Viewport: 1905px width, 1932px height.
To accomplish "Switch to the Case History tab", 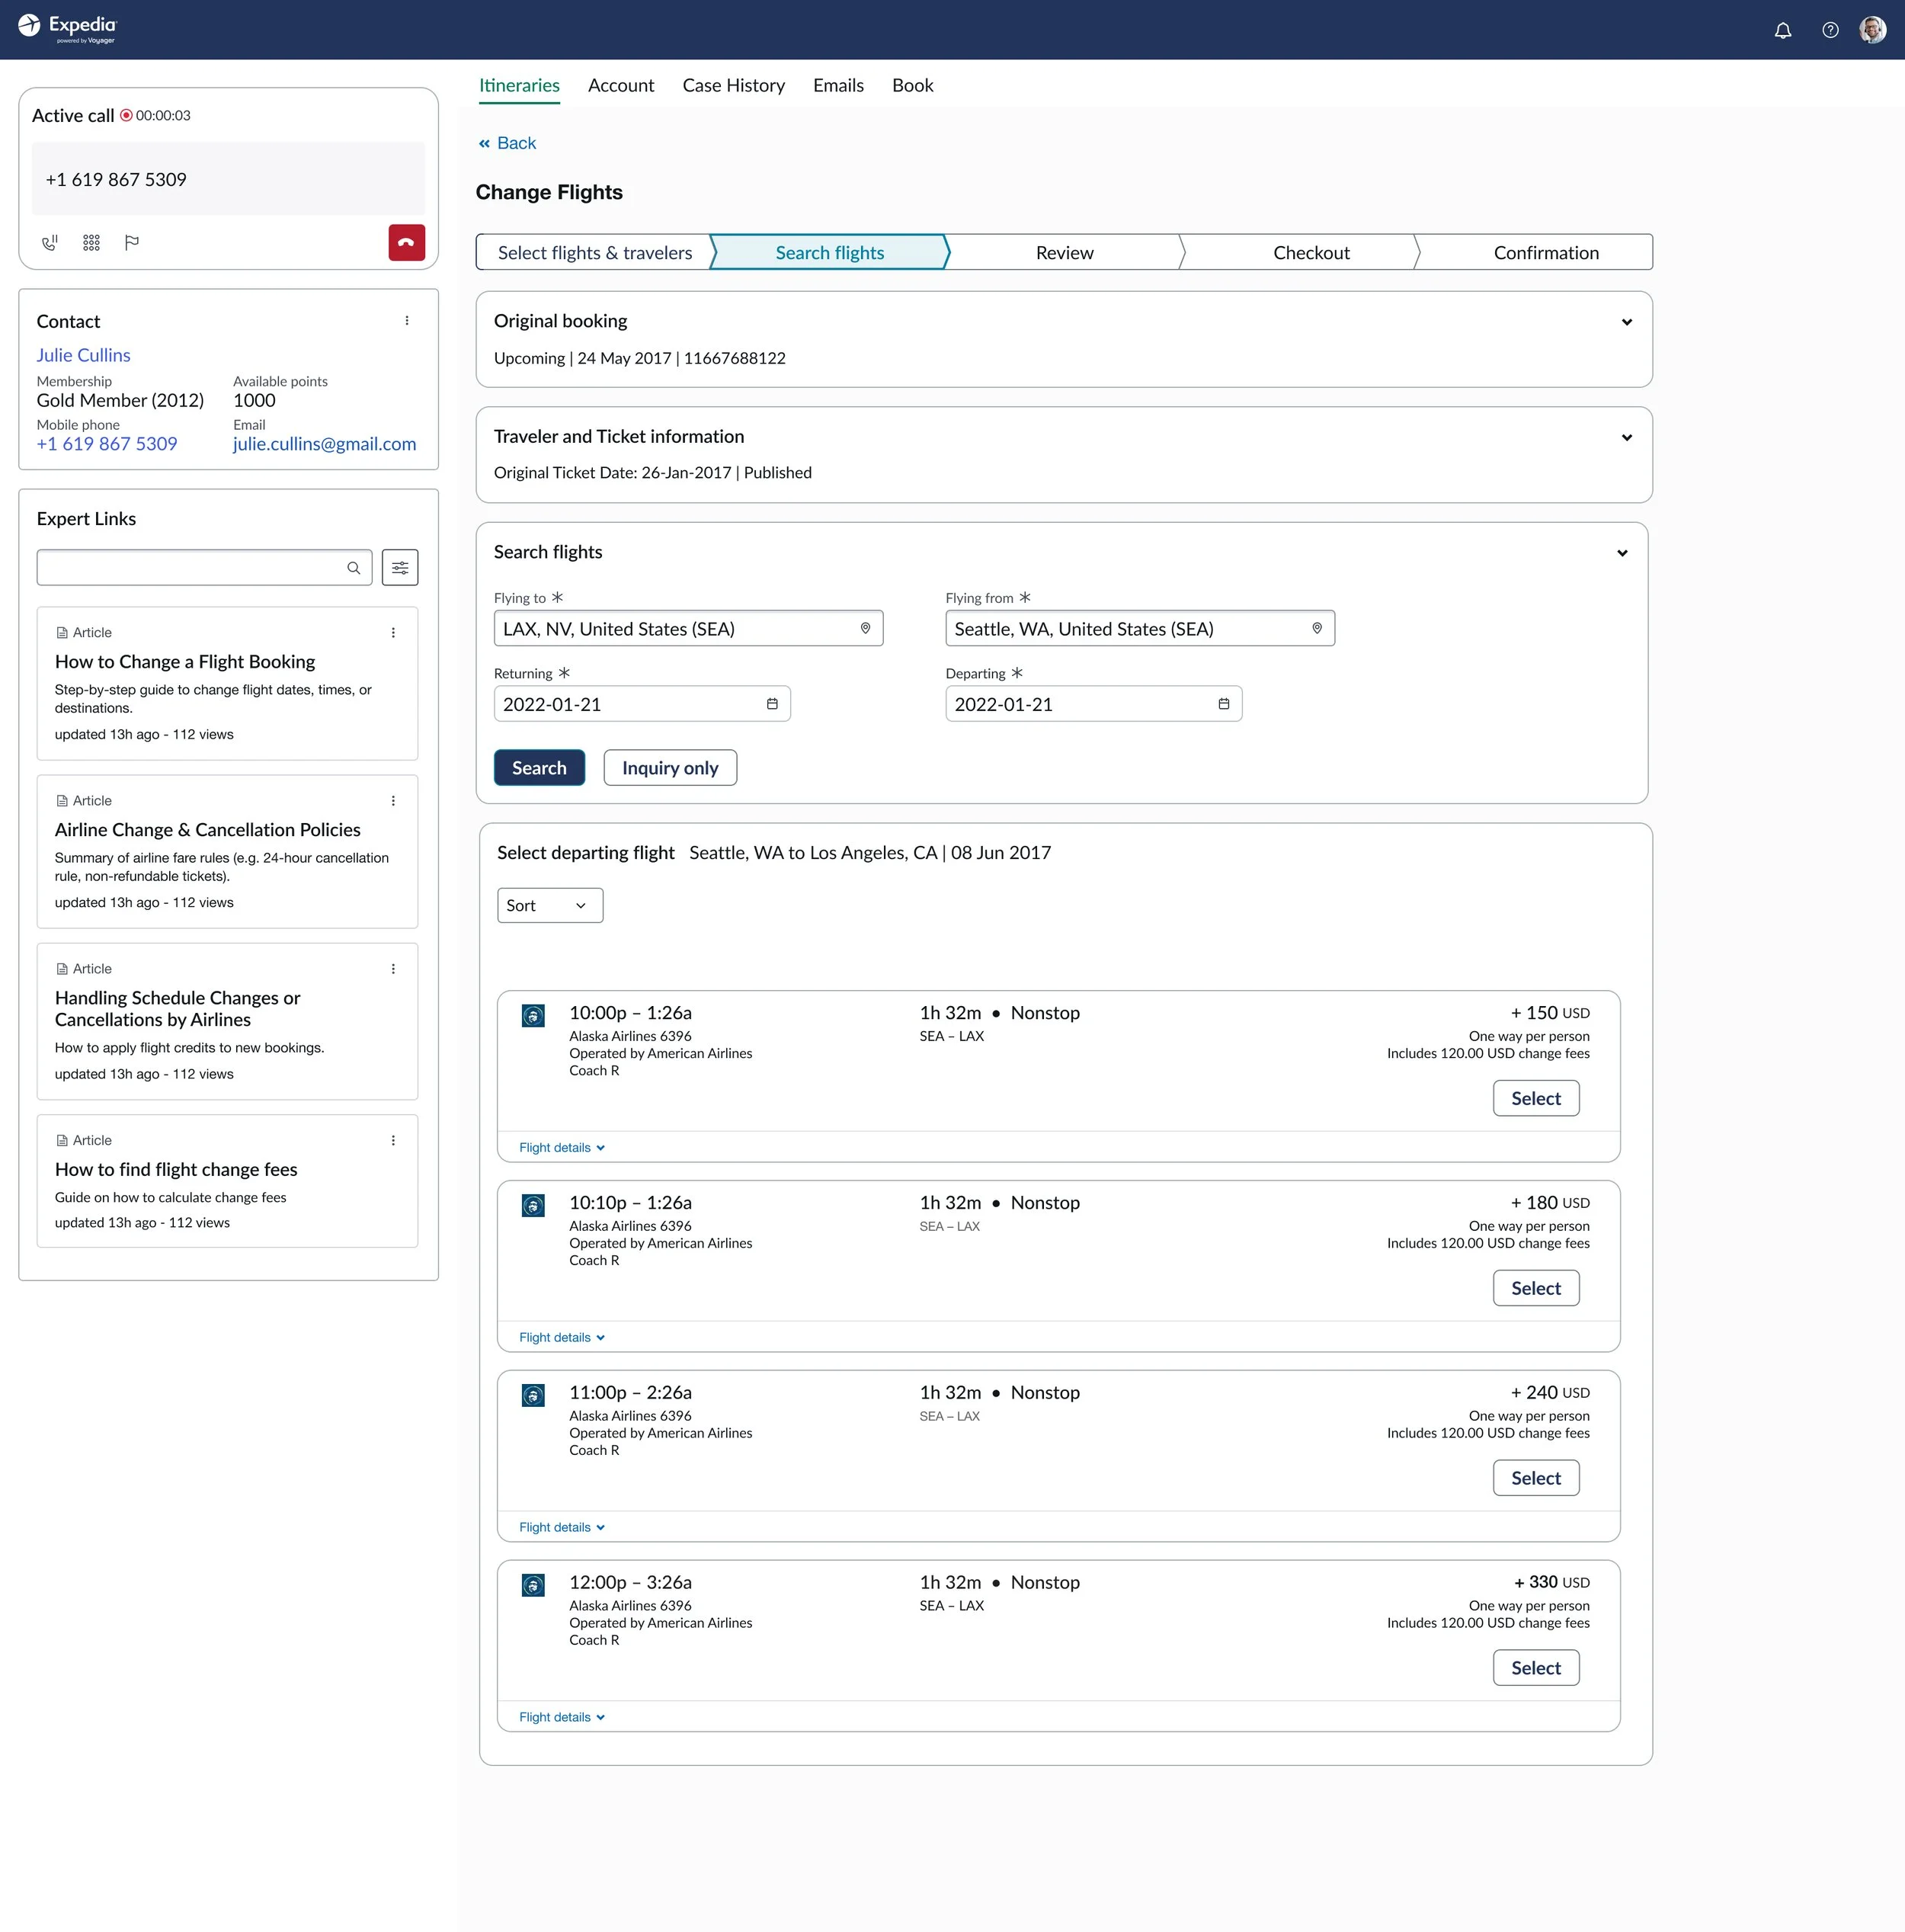I will 733,86.
